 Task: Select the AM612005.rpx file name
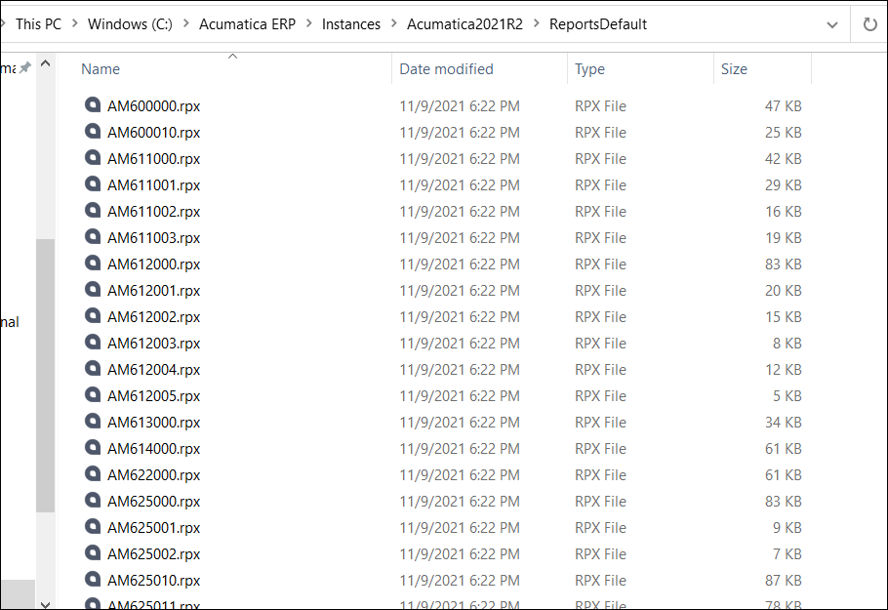153,396
